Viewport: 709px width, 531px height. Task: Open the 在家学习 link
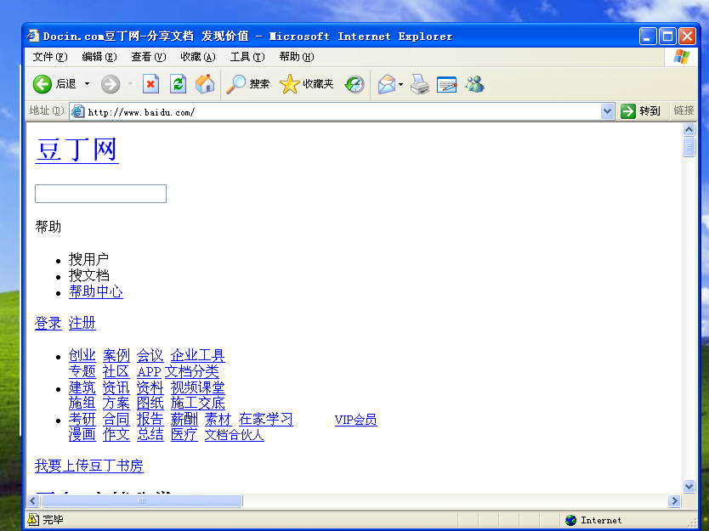click(266, 420)
